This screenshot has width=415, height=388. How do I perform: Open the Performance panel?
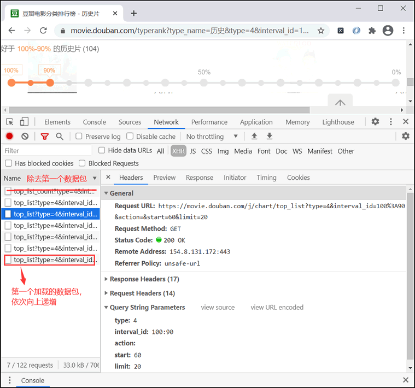coord(209,122)
